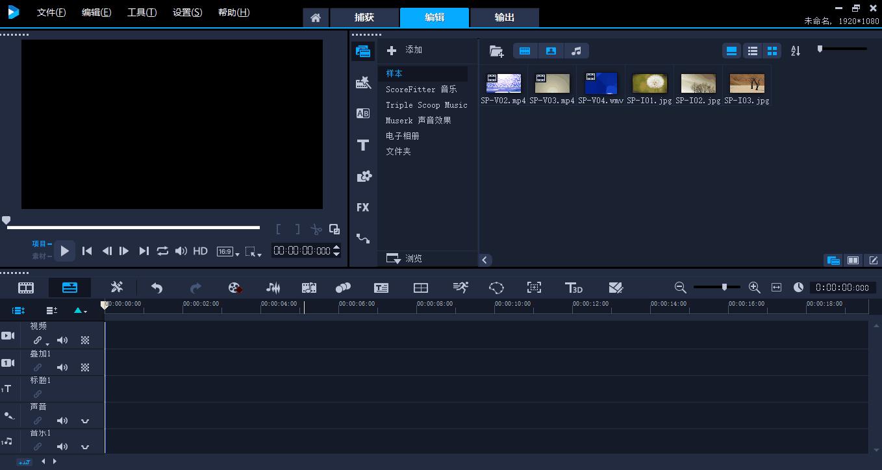
Task: Open the Split Screen template creator
Action: point(421,288)
